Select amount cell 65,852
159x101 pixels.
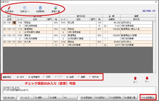(x=112, y=42)
